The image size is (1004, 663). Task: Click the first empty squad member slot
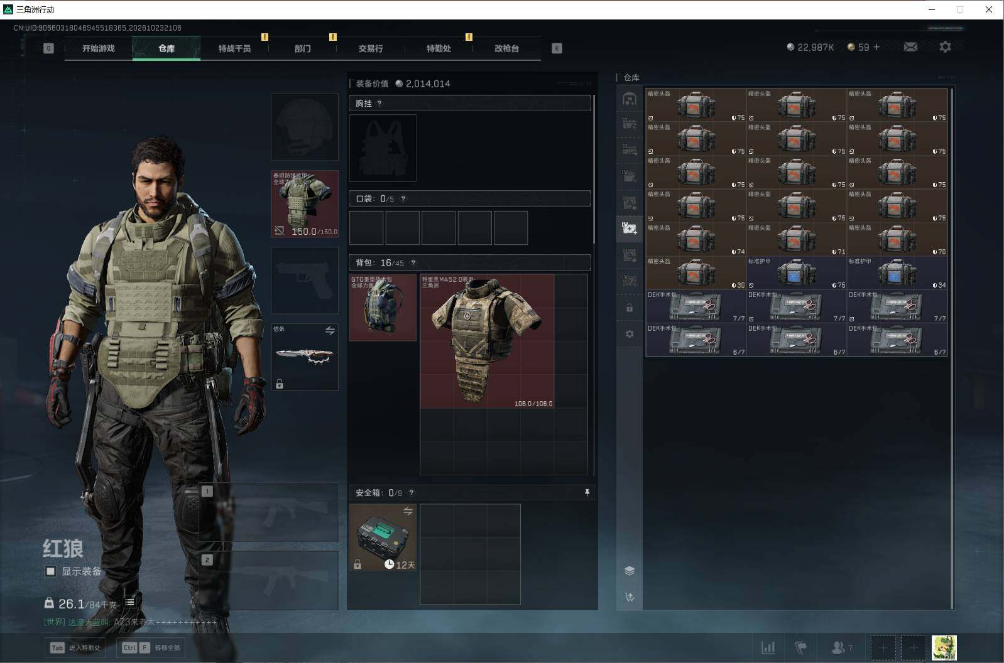point(883,647)
